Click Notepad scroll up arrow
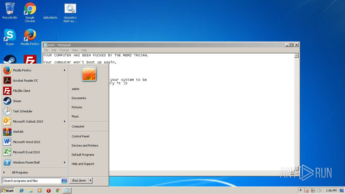Screen dimensions: 345x194 [296, 56]
